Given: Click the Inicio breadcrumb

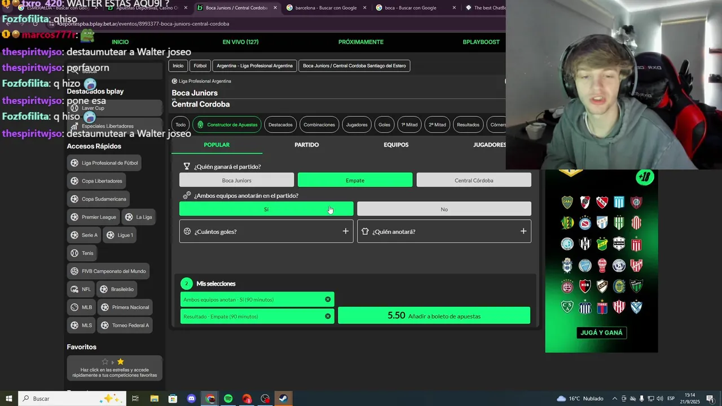Looking at the screenshot, I should (178, 65).
